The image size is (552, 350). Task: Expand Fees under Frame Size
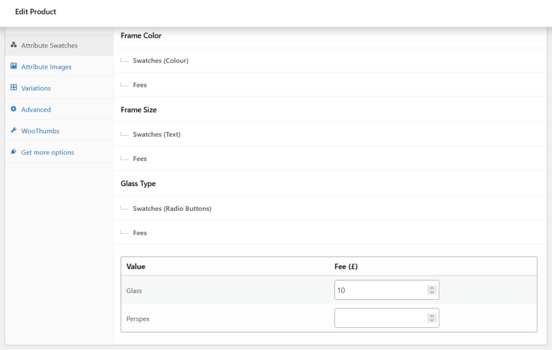pos(140,159)
